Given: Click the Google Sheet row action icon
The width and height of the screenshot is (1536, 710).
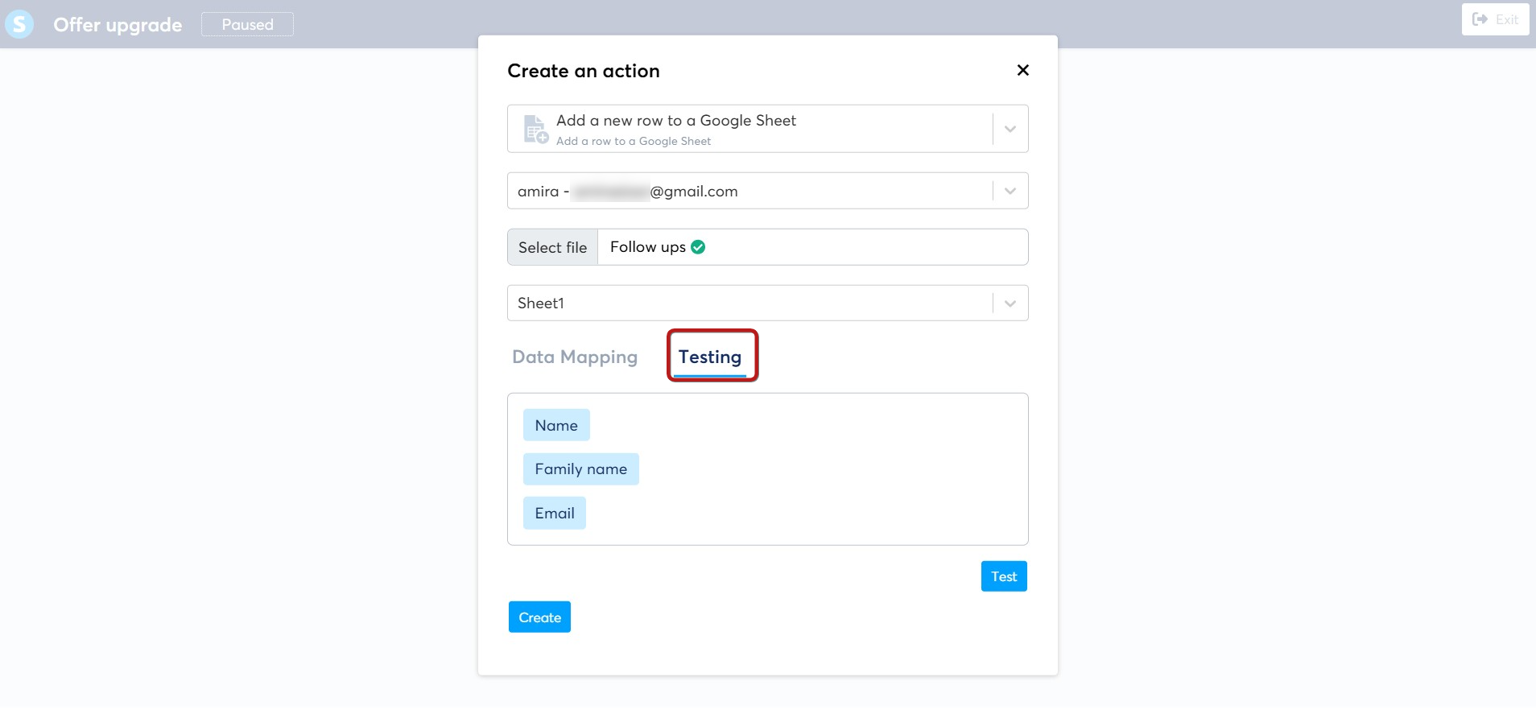Looking at the screenshot, I should pos(536,129).
